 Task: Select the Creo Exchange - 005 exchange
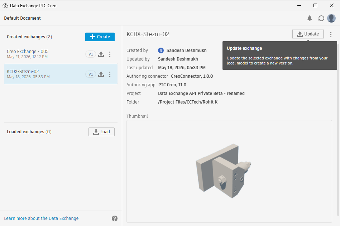click(61, 54)
